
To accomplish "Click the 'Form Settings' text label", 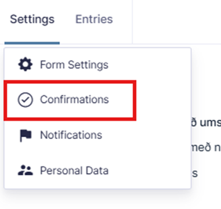I will point(74,65).
